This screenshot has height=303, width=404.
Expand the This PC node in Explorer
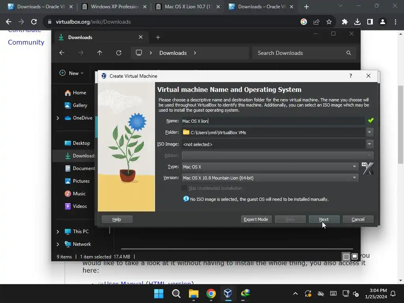(x=58, y=232)
